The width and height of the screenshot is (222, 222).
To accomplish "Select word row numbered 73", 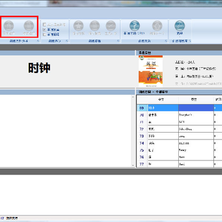I will pos(179,136).
